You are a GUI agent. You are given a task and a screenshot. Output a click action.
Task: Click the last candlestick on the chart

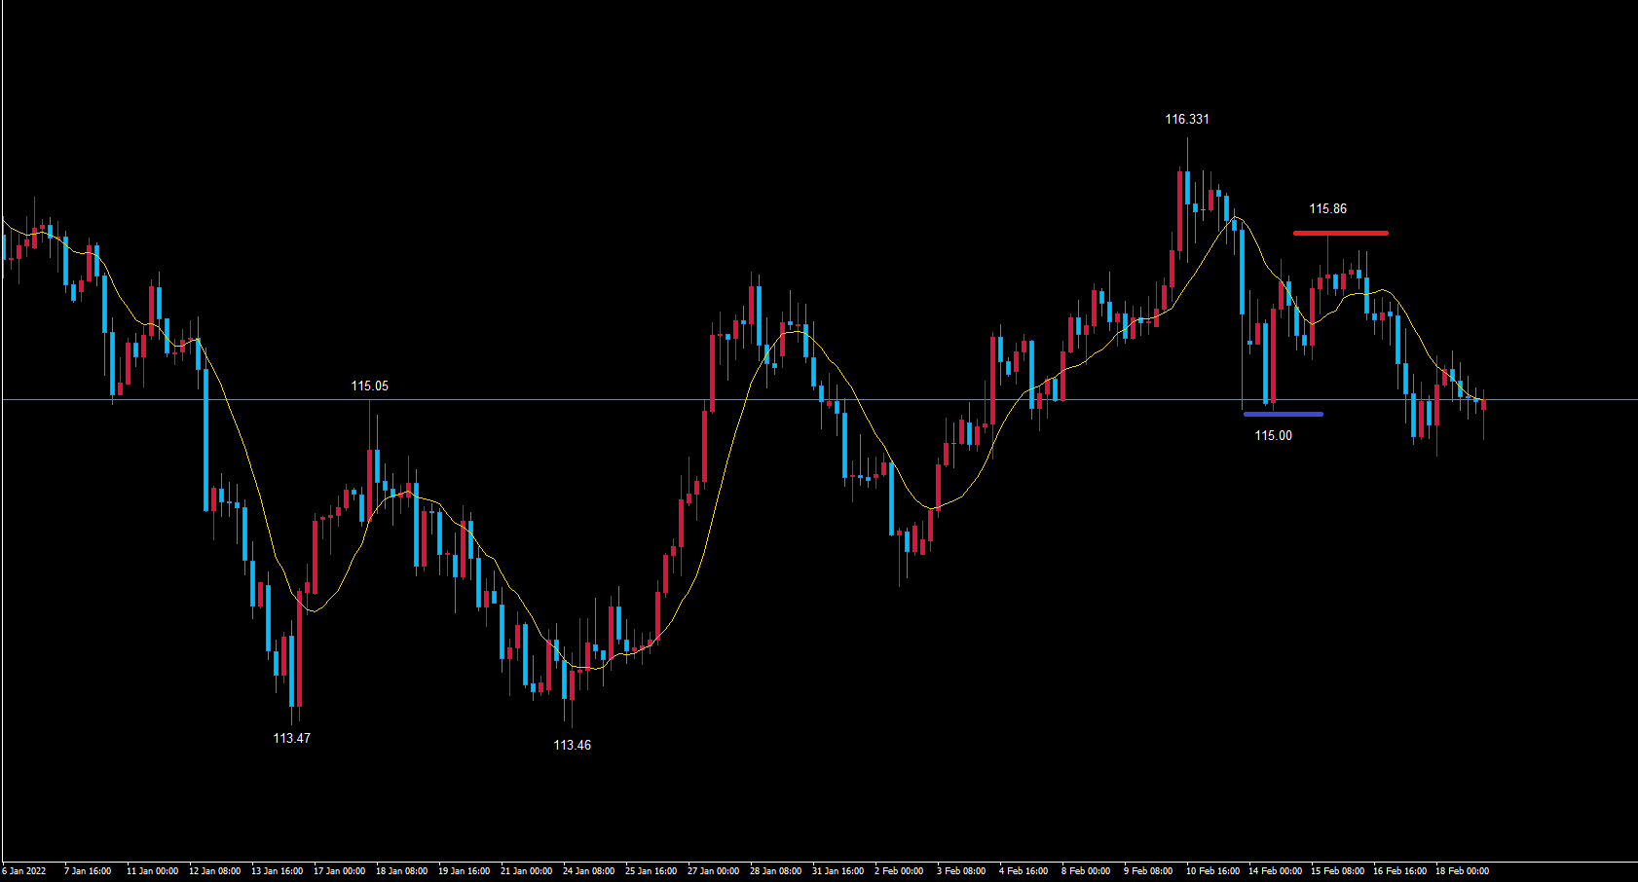[x=1483, y=404]
